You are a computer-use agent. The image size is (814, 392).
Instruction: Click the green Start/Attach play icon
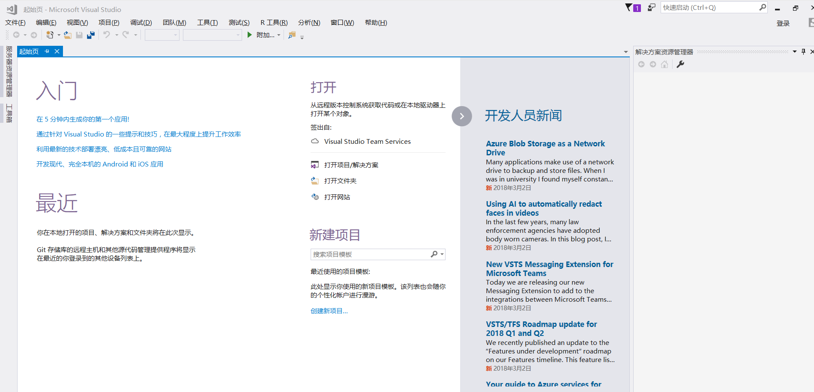(249, 35)
